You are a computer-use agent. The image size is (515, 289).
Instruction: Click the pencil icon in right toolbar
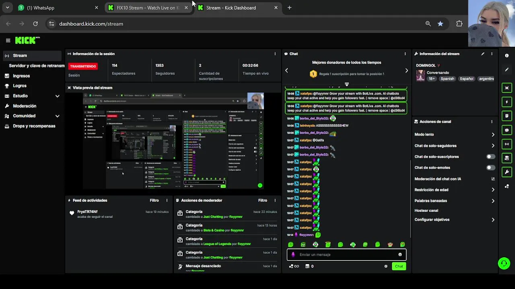(x=507, y=69)
